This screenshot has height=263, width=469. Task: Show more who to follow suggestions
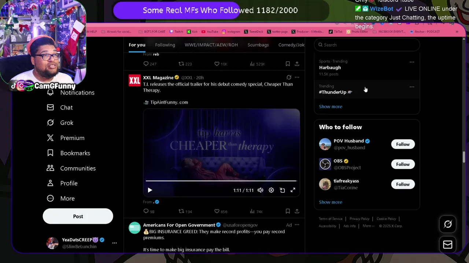pyautogui.click(x=330, y=202)
